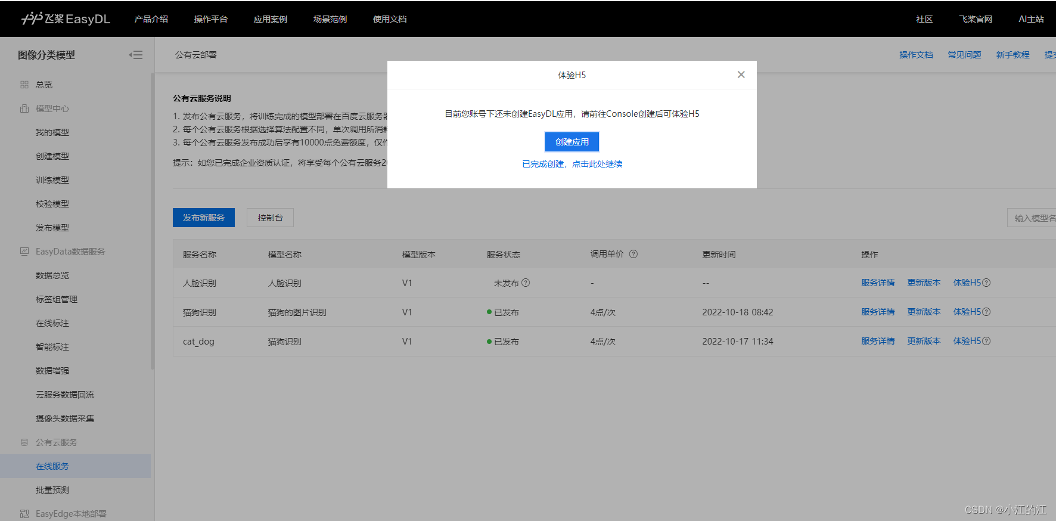
Task: Click the 模型中心 section icon
Action: [x=24, y=108]
